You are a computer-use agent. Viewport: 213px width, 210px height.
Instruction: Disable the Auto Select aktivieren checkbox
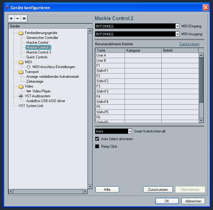(97, 139)
